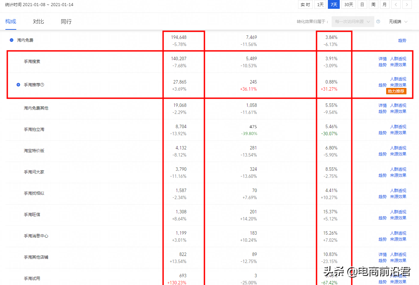Click 助力推荐 orange button

(x=396, y=91)
